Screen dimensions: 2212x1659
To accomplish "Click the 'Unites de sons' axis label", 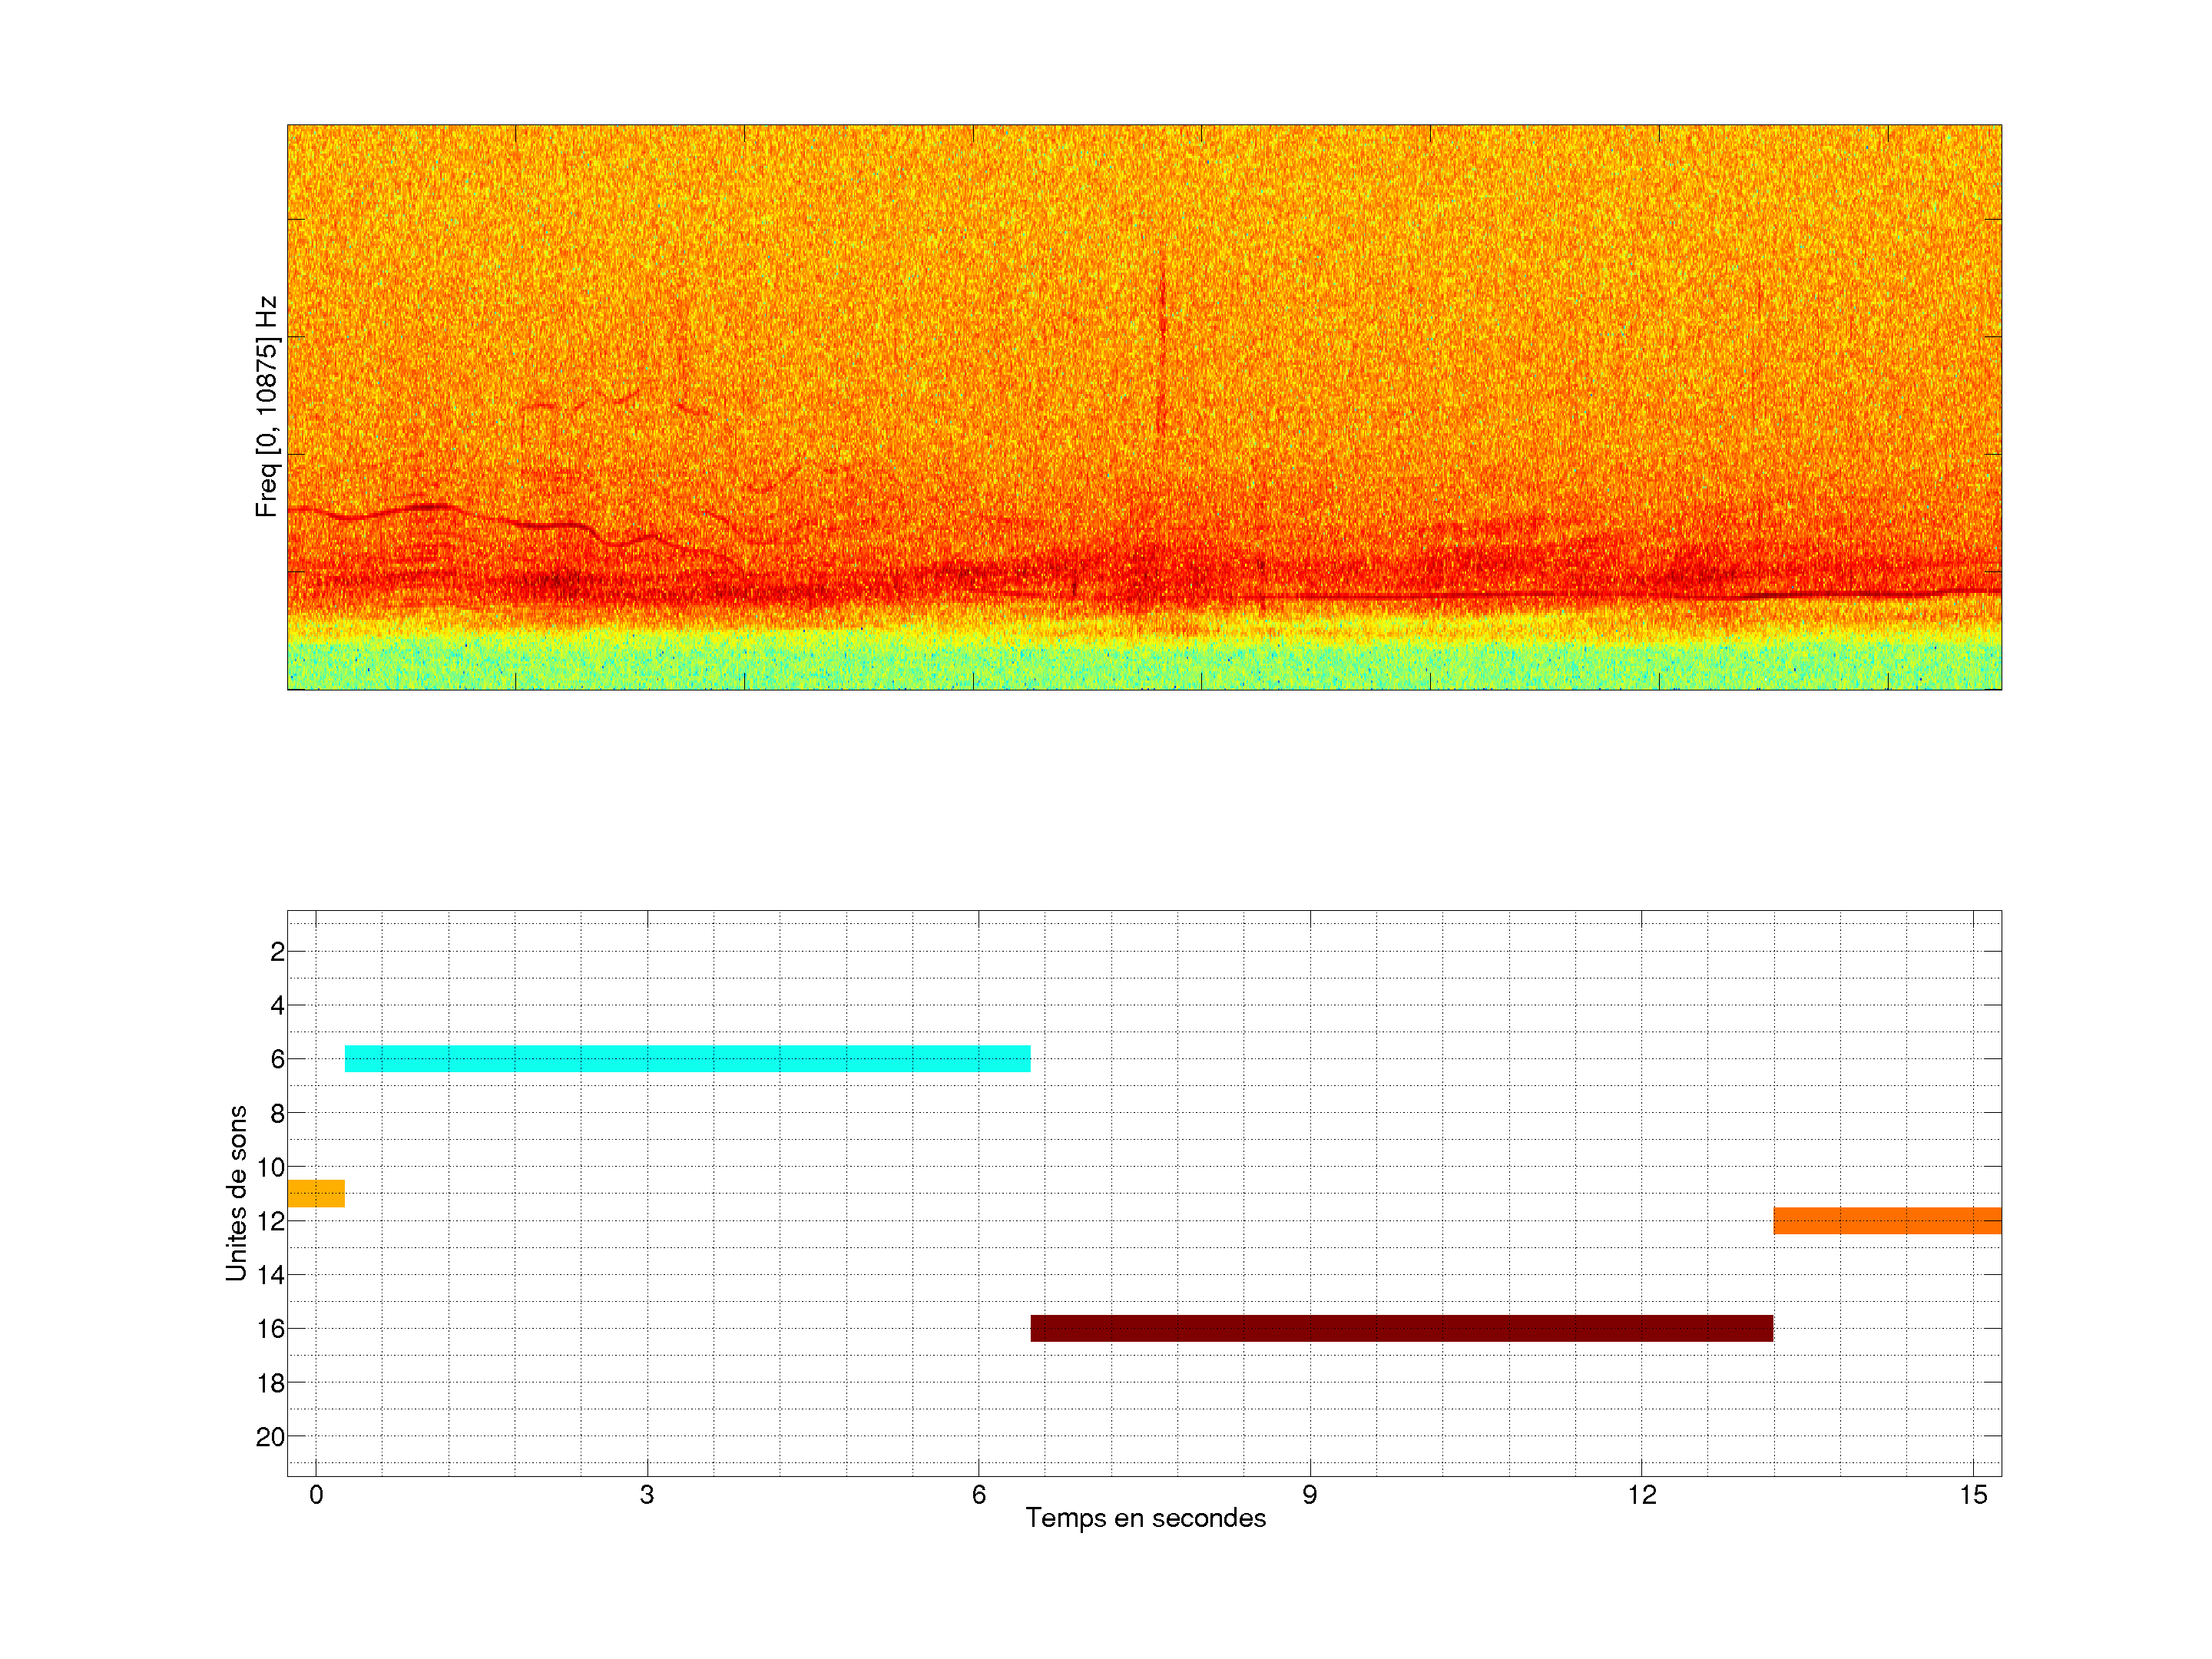I will tap(236, 1193).
